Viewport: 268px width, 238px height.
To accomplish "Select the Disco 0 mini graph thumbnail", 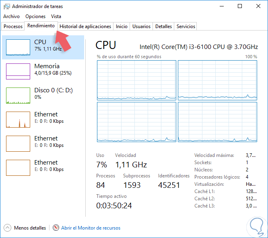I will (x=18, y=96).
